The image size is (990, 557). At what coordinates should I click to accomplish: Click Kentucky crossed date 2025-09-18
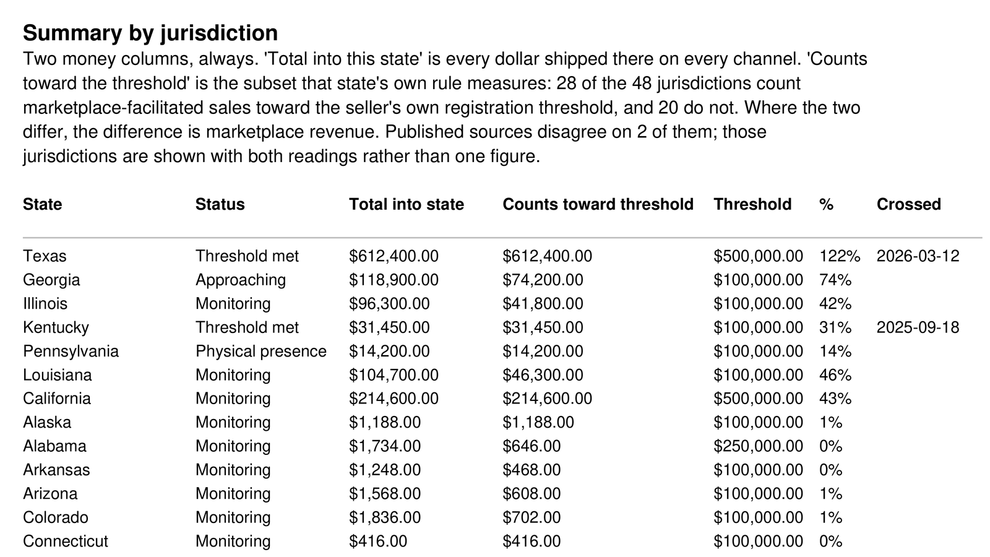[x=918, y=327]
